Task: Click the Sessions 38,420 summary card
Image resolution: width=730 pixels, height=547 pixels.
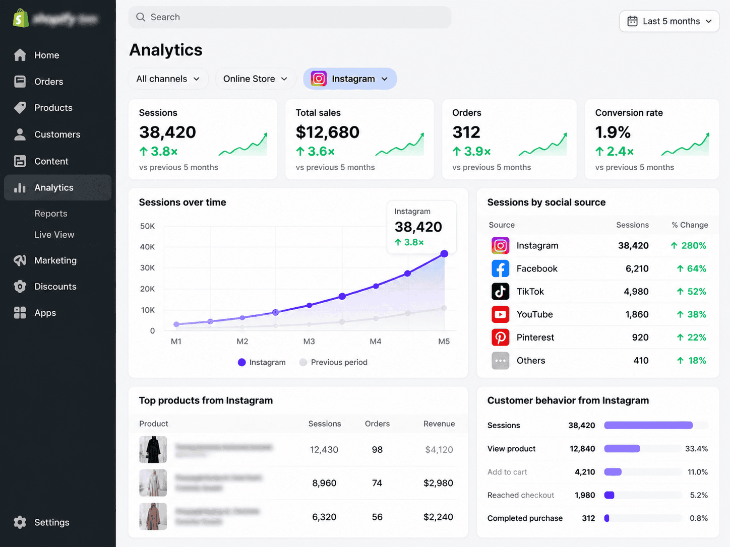Action: pyautogui.click(x=203, y=139)
